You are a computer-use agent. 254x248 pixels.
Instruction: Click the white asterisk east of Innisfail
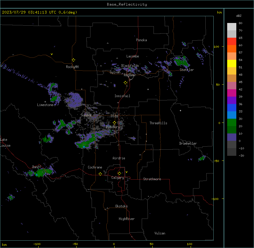click(148, 89)
